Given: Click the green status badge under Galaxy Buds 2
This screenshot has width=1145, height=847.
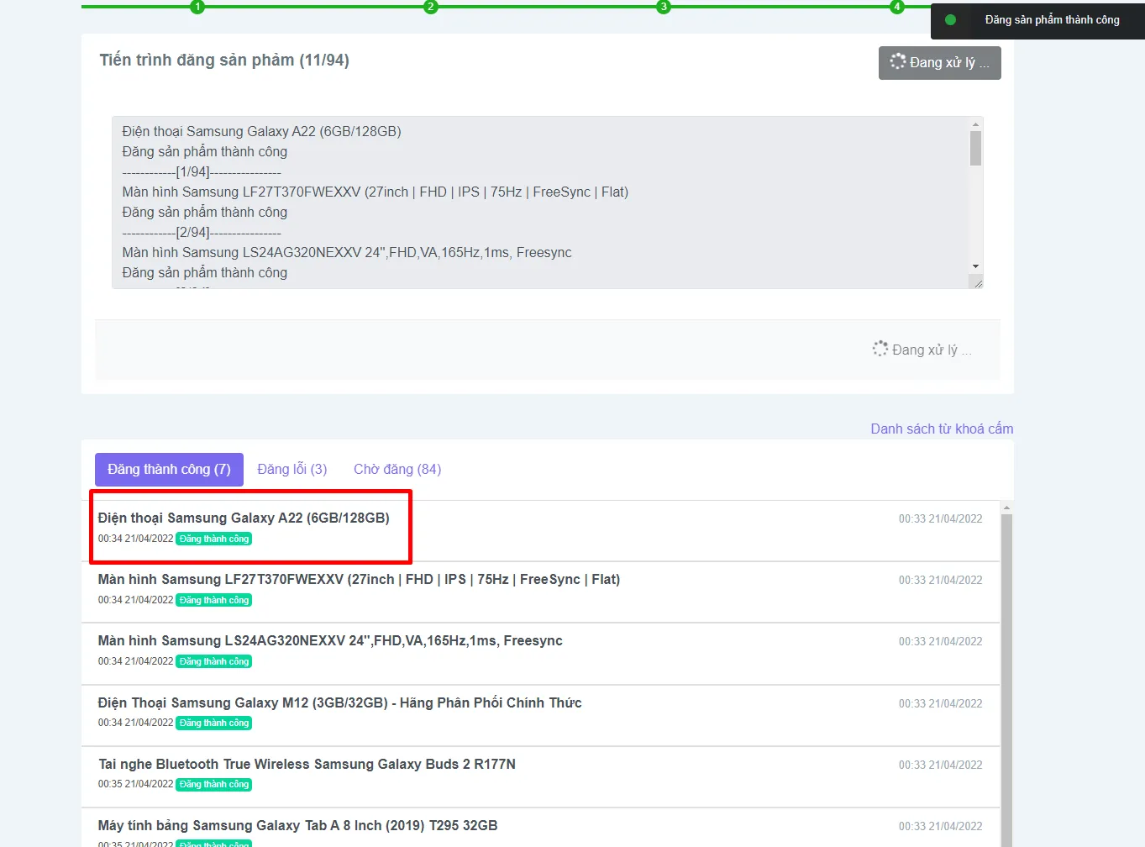Looking at the screenshot, I should point(214,785).
